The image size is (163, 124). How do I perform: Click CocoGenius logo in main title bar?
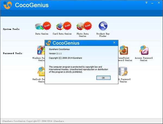[x=8, y=5]
